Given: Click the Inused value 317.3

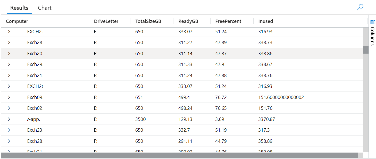Looking at the screenshot, I should [x=264, y=130].
